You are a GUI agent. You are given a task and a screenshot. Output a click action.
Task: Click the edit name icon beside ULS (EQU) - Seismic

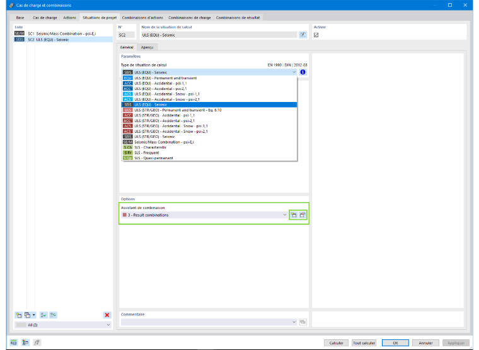pos(303,35)
